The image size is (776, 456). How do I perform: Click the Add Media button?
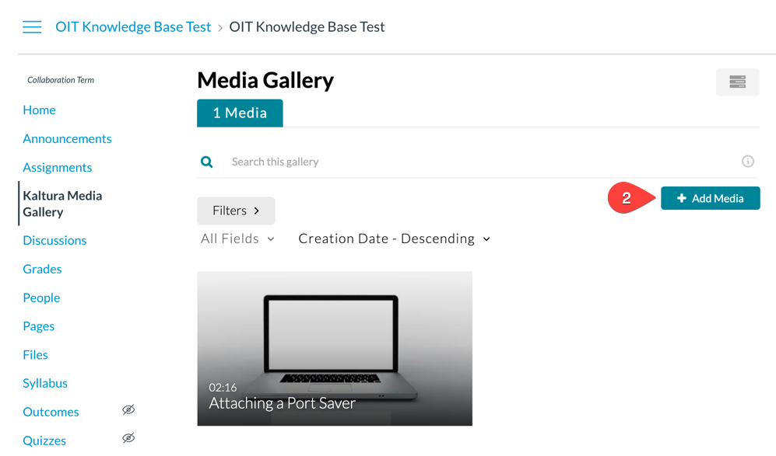[x=710, y=198]
